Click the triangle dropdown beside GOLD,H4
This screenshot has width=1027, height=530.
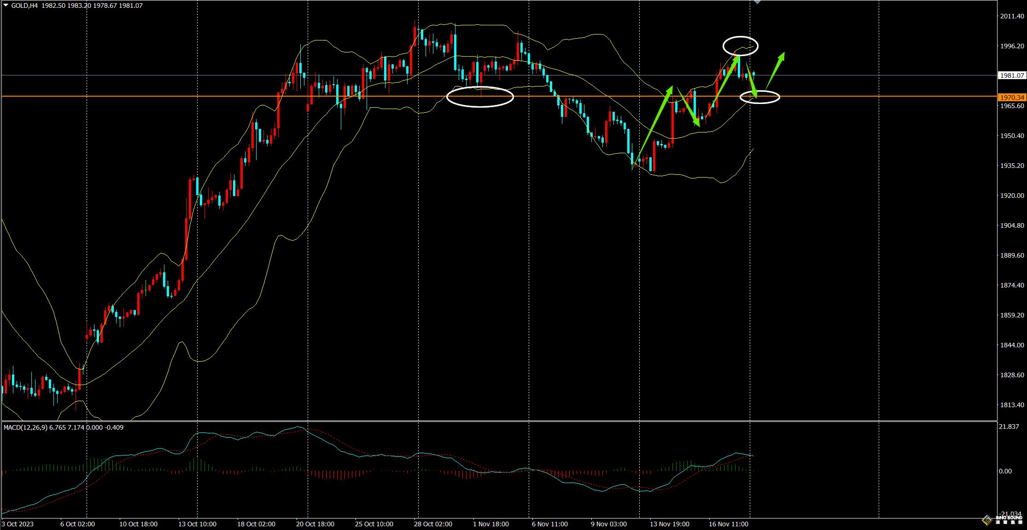tap(6, 6)
